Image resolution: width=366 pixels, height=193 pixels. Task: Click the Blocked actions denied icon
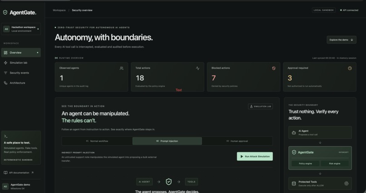coord(273,68)
